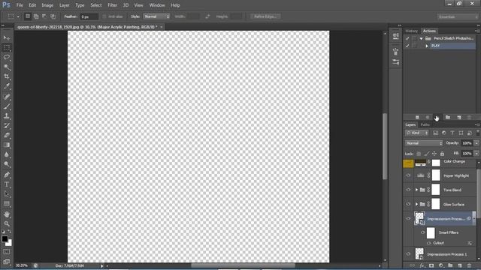
Task: Toggle Color Change layer visibility box
Action: pos(408,163)
